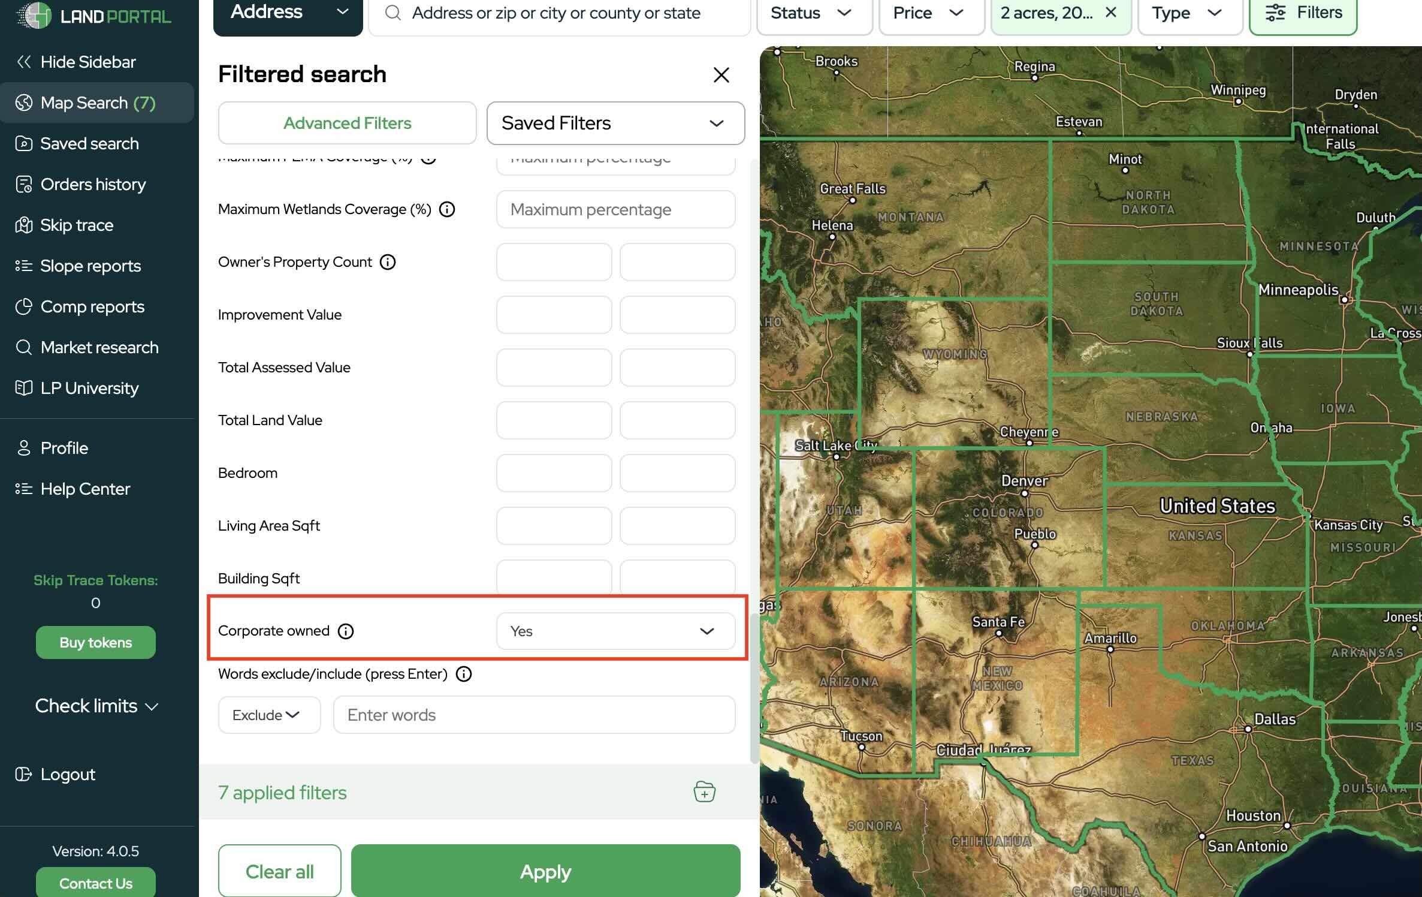Image resolution: width=1422 pixels, height=897 pixels.
Task: Click the Wetlands Coverage info icon
Action: 447,209
